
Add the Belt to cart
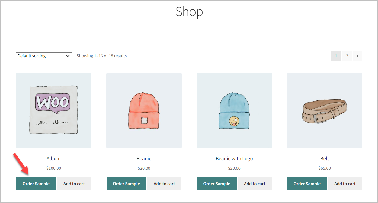pyautogui.click(x=345, y=184)
